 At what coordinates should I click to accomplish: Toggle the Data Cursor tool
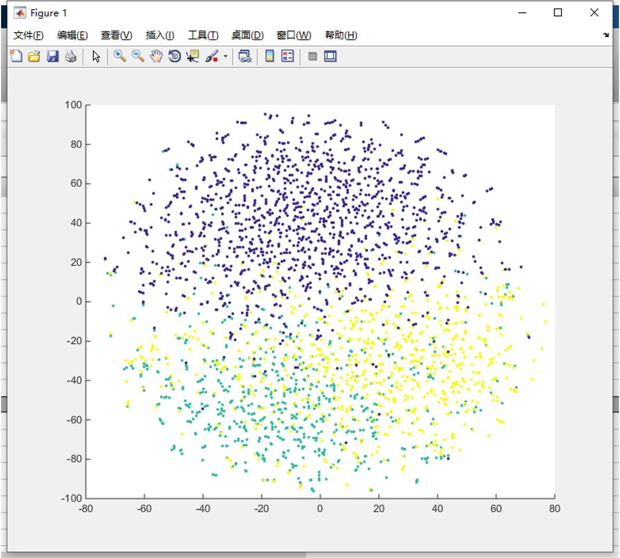point(193,56)
